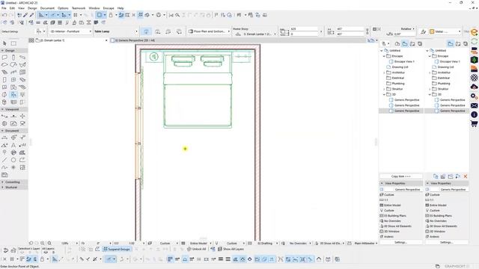Open Enscape feedback envelope icon

tap(474, 105)
